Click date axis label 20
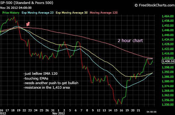 (x=133, y=110)
